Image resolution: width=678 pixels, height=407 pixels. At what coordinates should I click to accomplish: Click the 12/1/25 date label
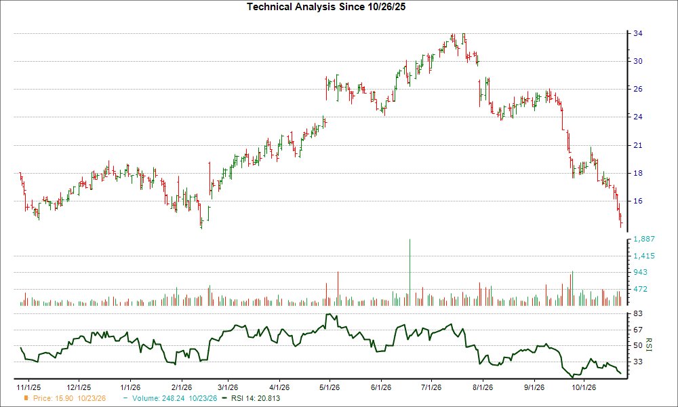click(79, 387)
